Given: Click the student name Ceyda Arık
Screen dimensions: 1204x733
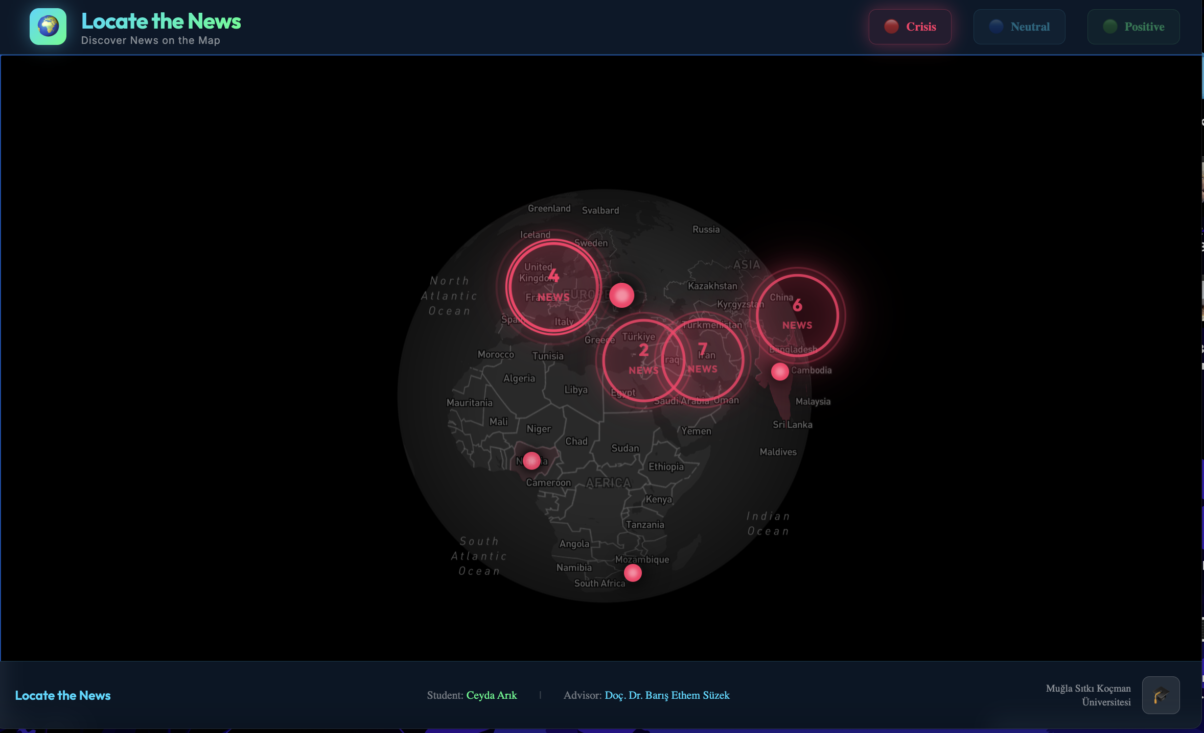Looking at the screenshot, I should tap(492, 695).
